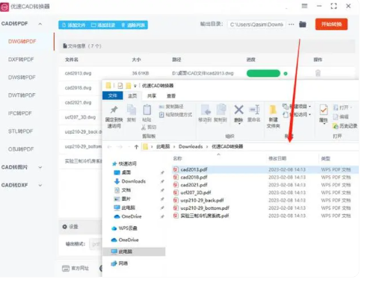Collapse the CAD转PDF sidebar section
370x291 pixels.
[40, 24]
